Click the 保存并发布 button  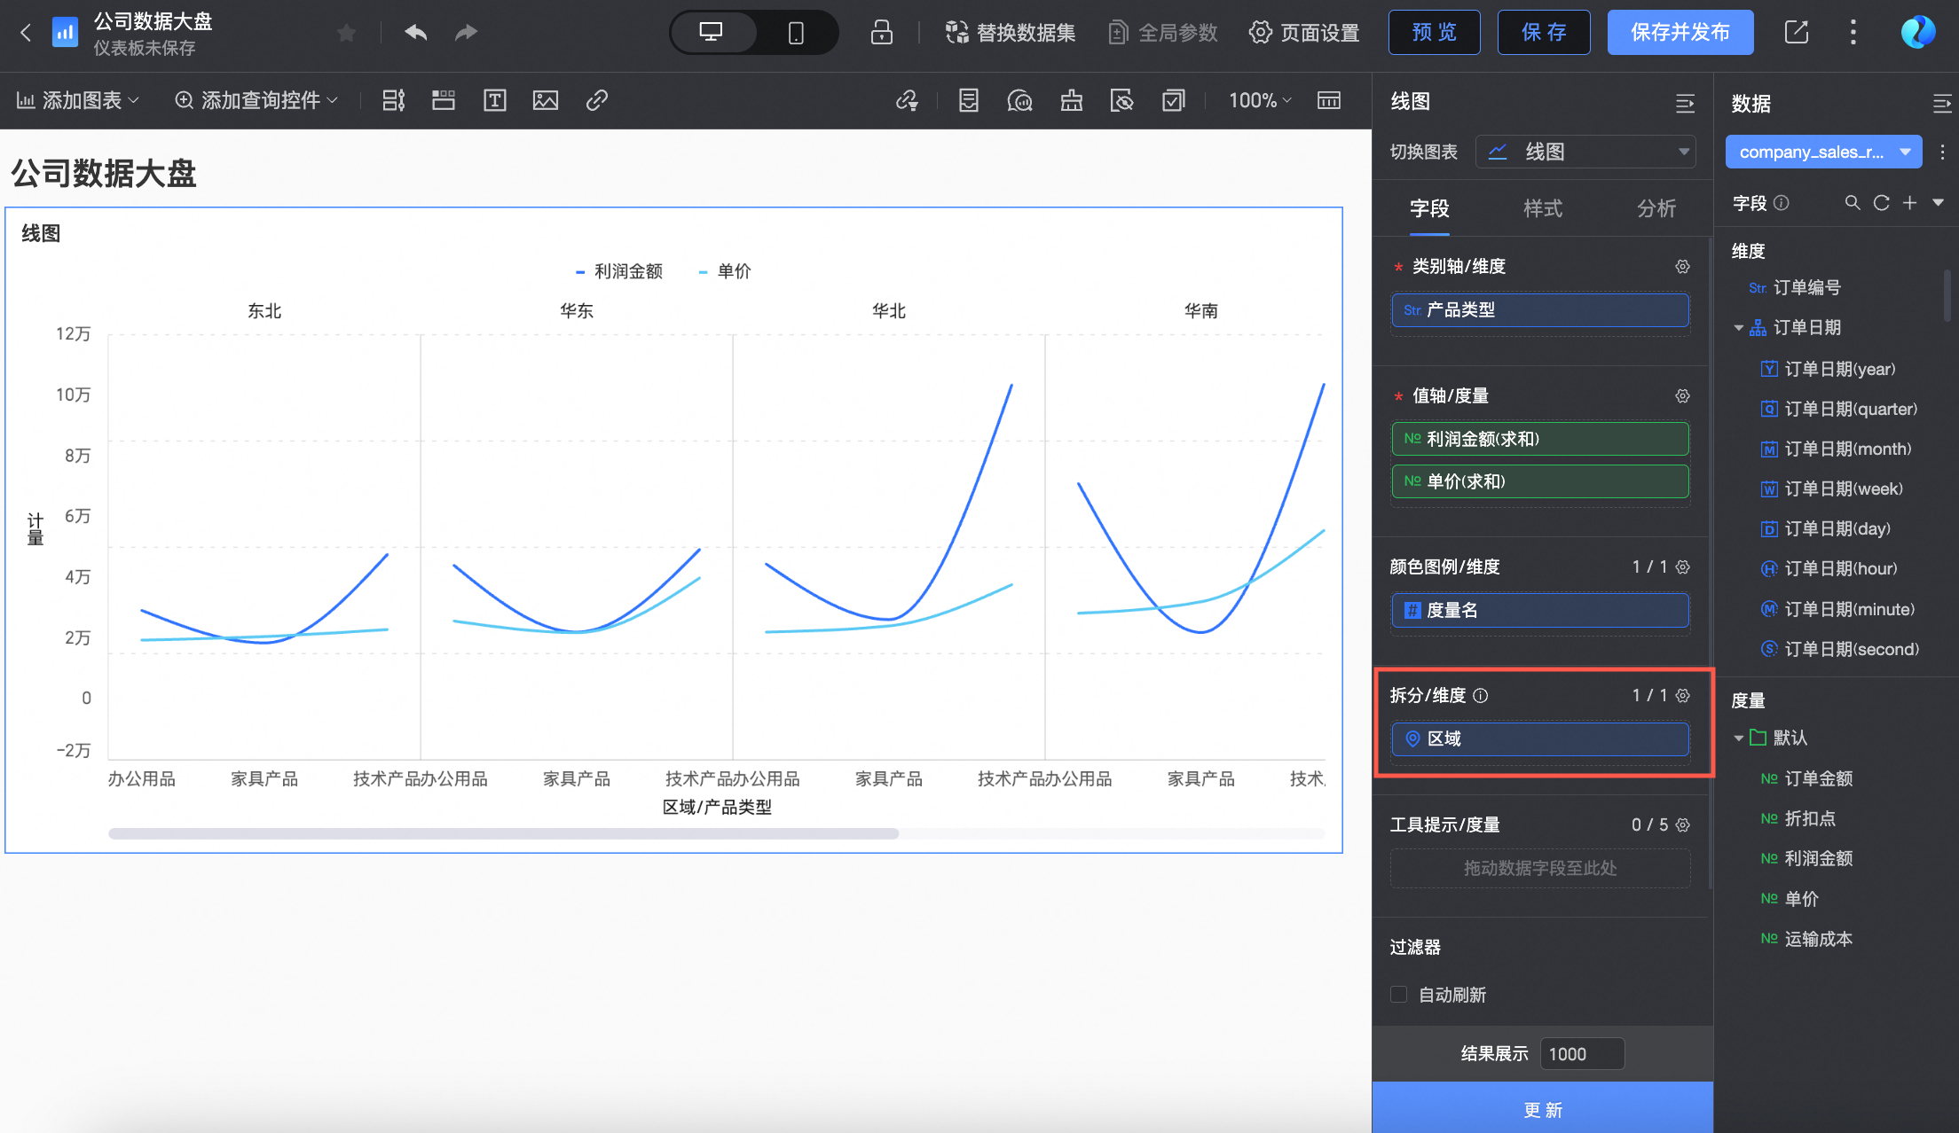pyautogui.click(x=1680, y=33)
